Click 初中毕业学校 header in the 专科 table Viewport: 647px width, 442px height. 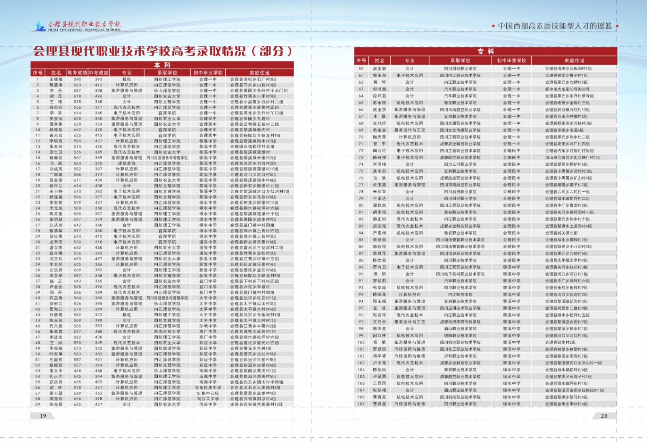click(512, 61)
